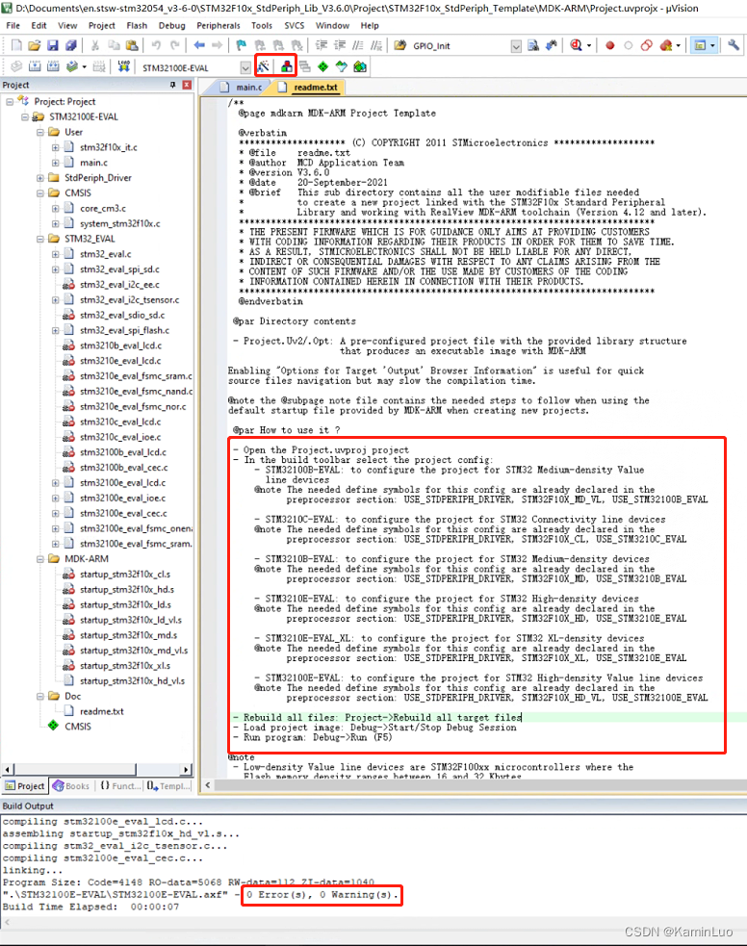Open the Project menu
Screen dimensions: 747x946
pos(101,25)
